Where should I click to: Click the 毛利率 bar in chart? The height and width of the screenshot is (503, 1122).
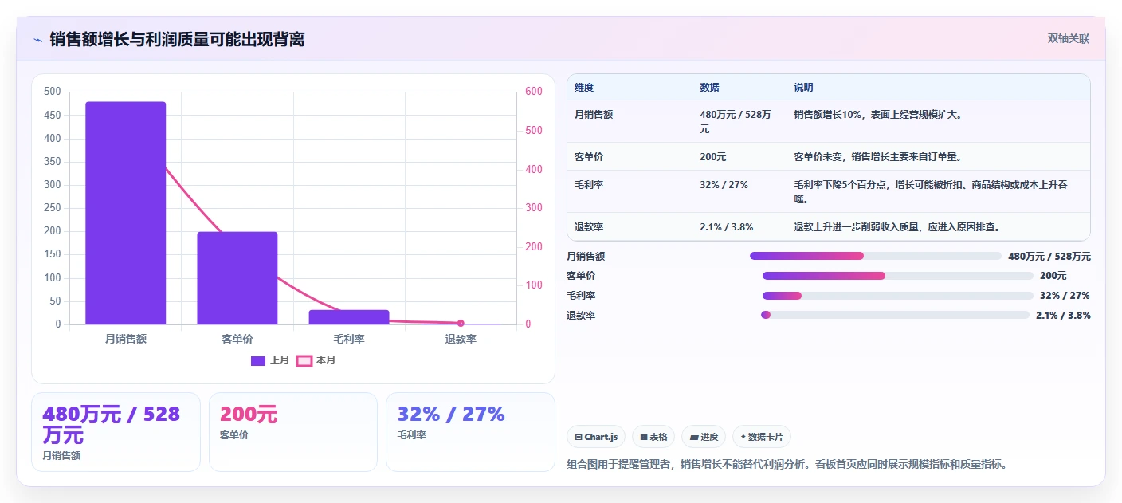pyautogui.click(x=349, y=317)
